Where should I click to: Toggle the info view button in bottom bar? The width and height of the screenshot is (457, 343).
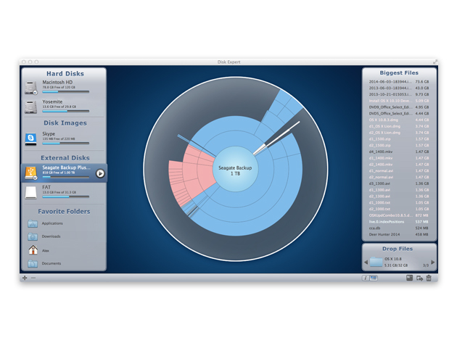366,278
